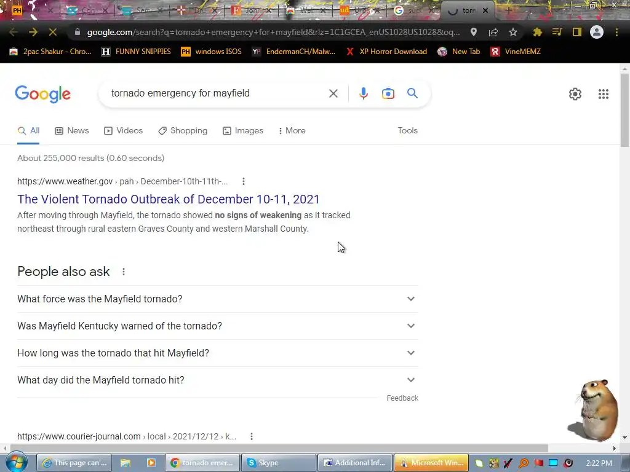Image resolution: width=630 pixels, height=472 pixels.
Task: Close the current 'torn' browser tab
Action: click(x=485, y=11)
